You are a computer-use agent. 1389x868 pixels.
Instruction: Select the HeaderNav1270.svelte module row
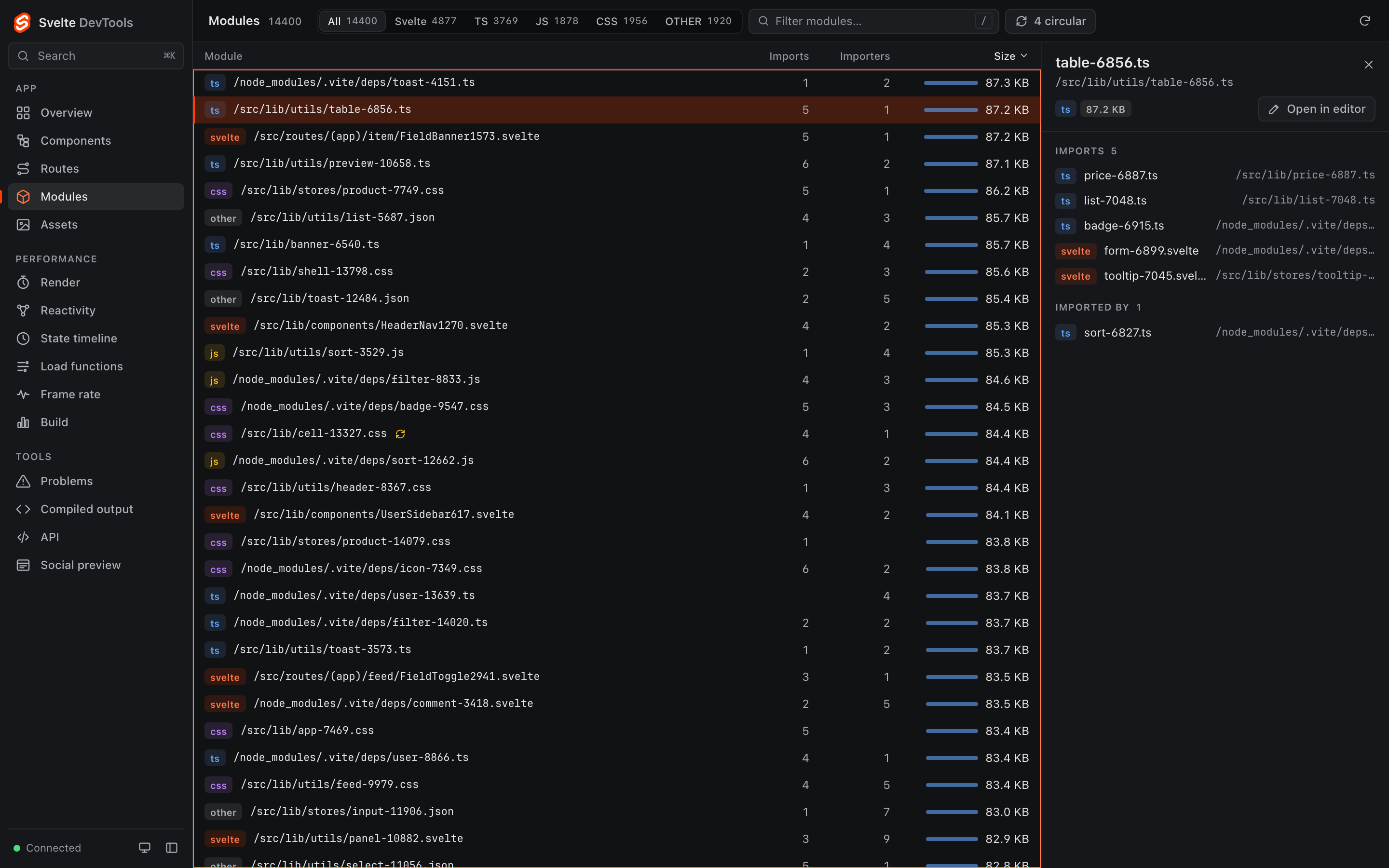point(617,325)
